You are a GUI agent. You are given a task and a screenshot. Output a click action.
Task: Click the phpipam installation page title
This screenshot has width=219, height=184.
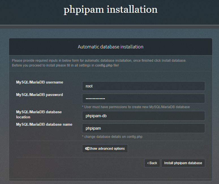tap(110, 10)
